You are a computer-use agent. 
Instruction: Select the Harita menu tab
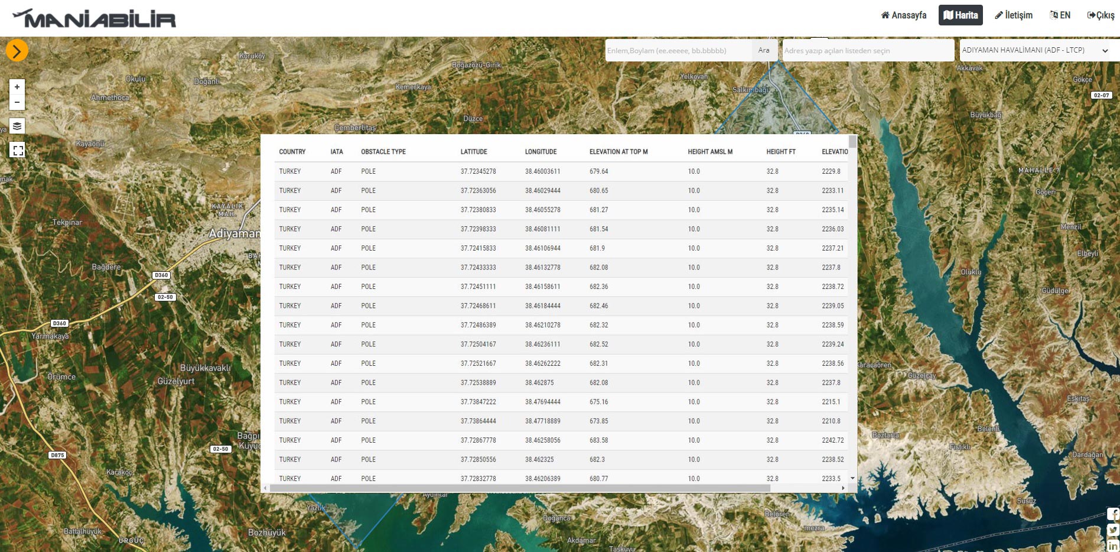coord(960,15)
